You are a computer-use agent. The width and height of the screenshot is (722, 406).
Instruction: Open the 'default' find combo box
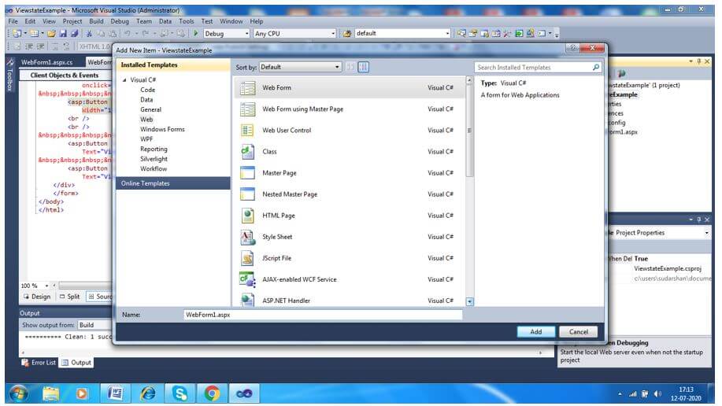tap(402, 34)
